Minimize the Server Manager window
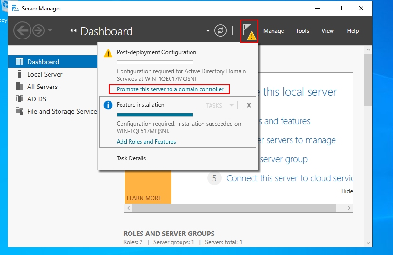 [318, 8]
